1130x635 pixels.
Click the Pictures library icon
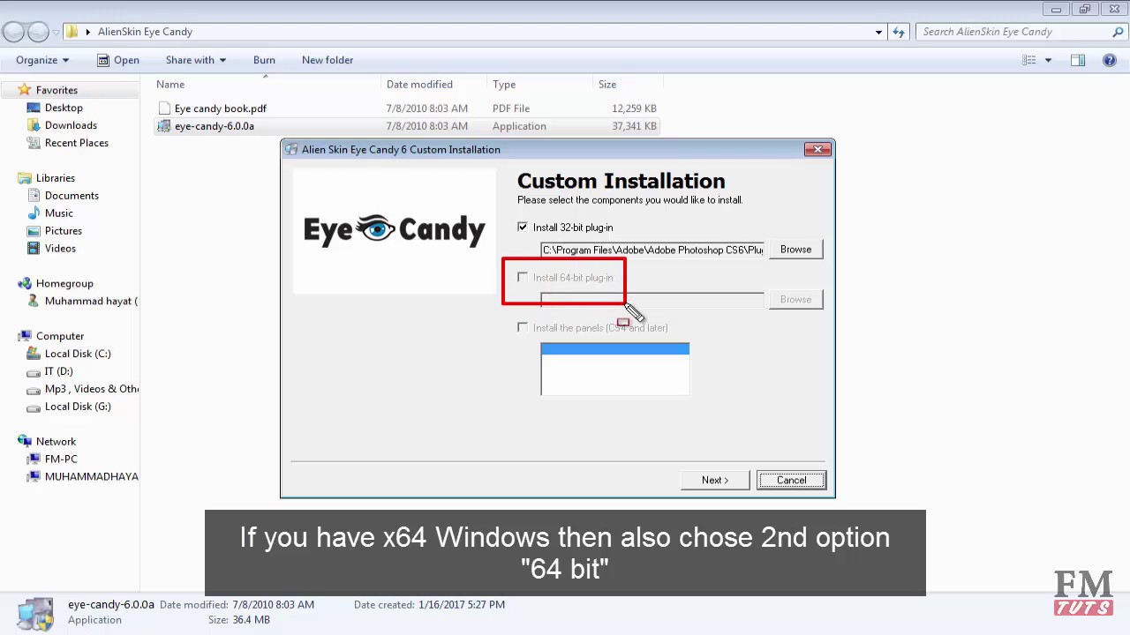(34, 231)
